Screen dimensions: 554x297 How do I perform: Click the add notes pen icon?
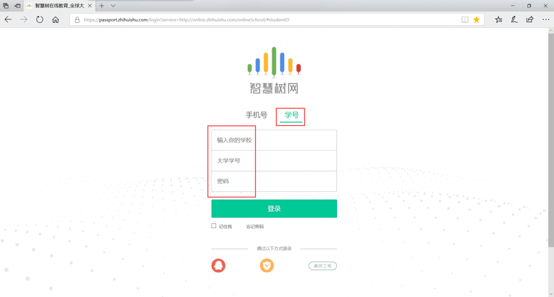514,20
